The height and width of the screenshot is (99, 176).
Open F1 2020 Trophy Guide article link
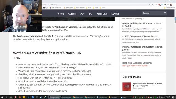pyautogui.click(x=139, y=36)
